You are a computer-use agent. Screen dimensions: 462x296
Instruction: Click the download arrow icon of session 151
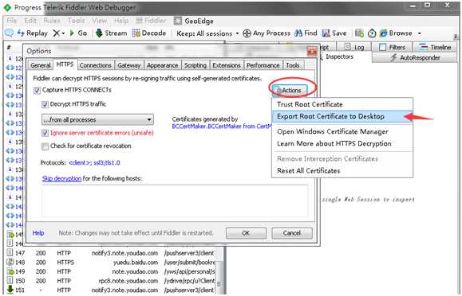point(10,290)
